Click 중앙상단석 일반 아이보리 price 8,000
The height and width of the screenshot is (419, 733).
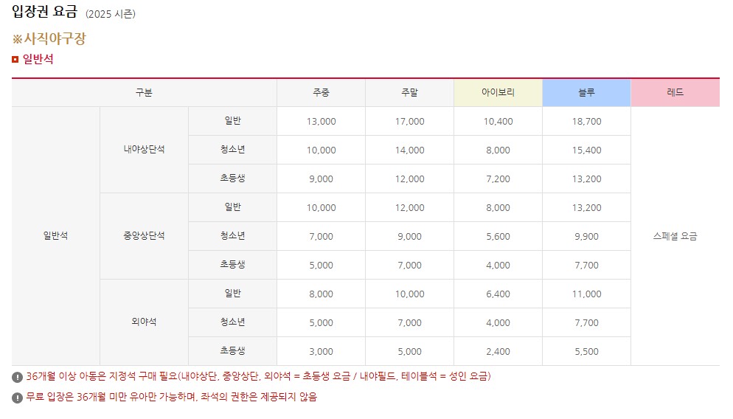[x=498, y=207]
